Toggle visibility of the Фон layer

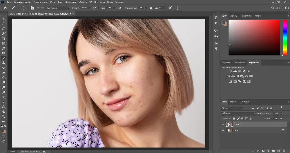tap(223, 130)
